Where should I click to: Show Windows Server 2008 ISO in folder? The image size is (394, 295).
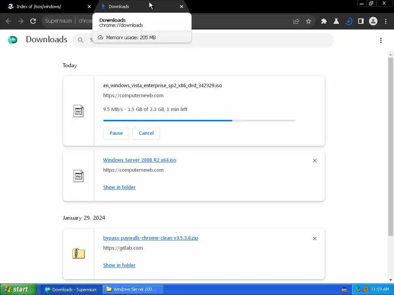(119, 187)
